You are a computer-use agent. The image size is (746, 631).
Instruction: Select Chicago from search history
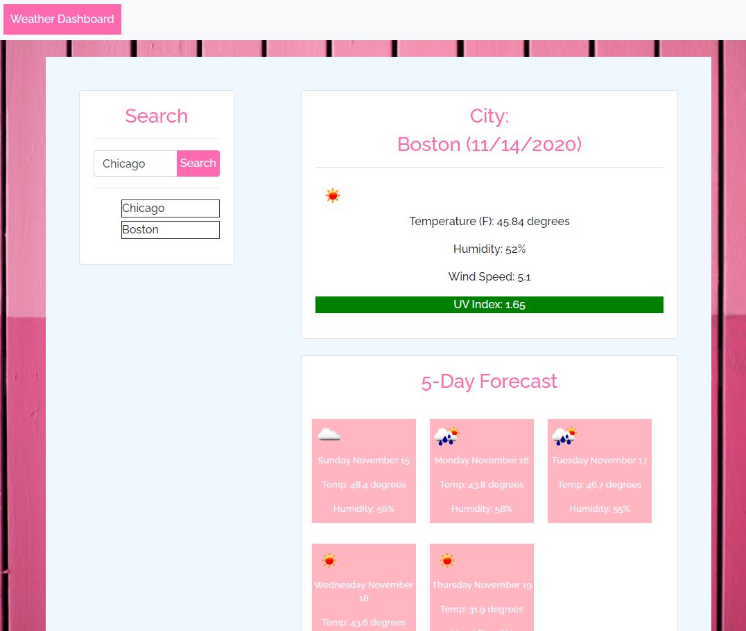pos(170,208)
